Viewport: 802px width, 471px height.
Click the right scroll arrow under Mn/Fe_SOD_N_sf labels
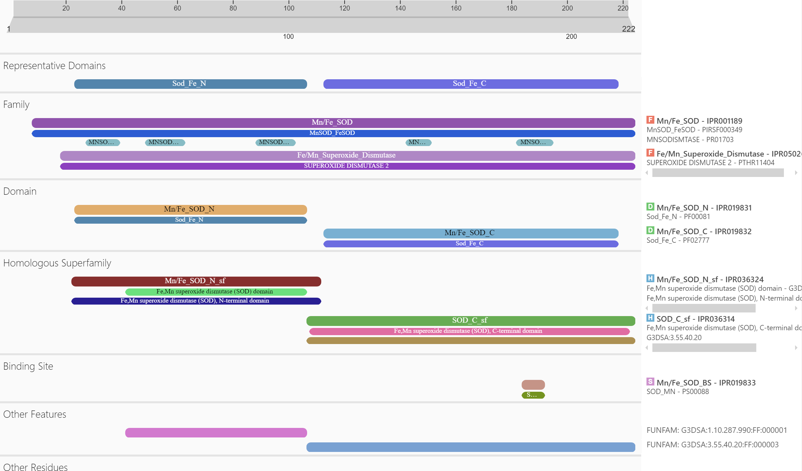[x=796, y=308]
